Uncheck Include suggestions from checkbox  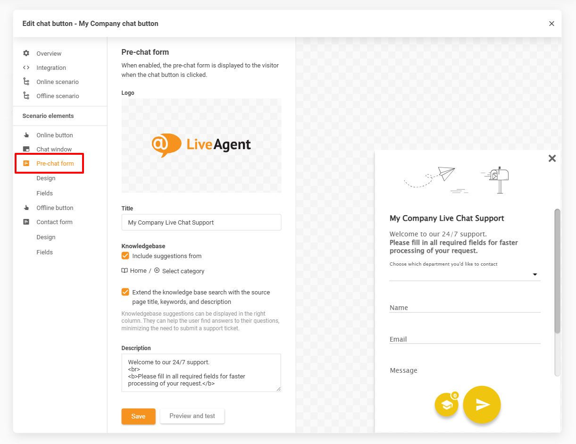(x=125, y=256)
